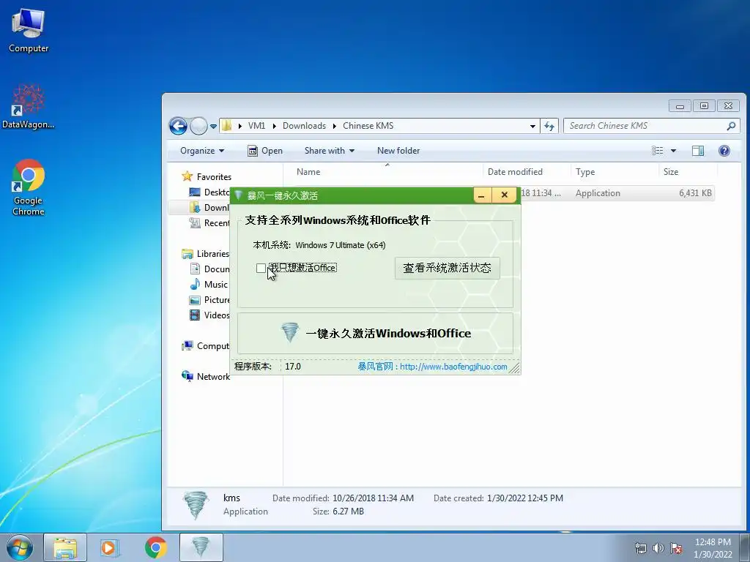Click the Application type cell
This screenshot has height=562, width=750.
click(598, 193)
